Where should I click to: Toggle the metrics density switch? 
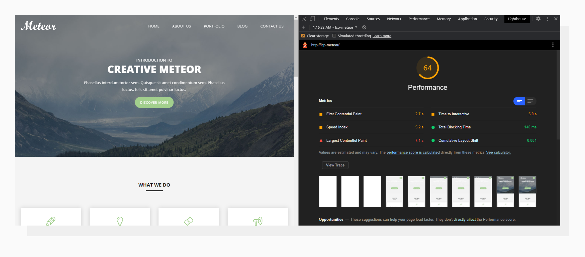coord(519,101)
